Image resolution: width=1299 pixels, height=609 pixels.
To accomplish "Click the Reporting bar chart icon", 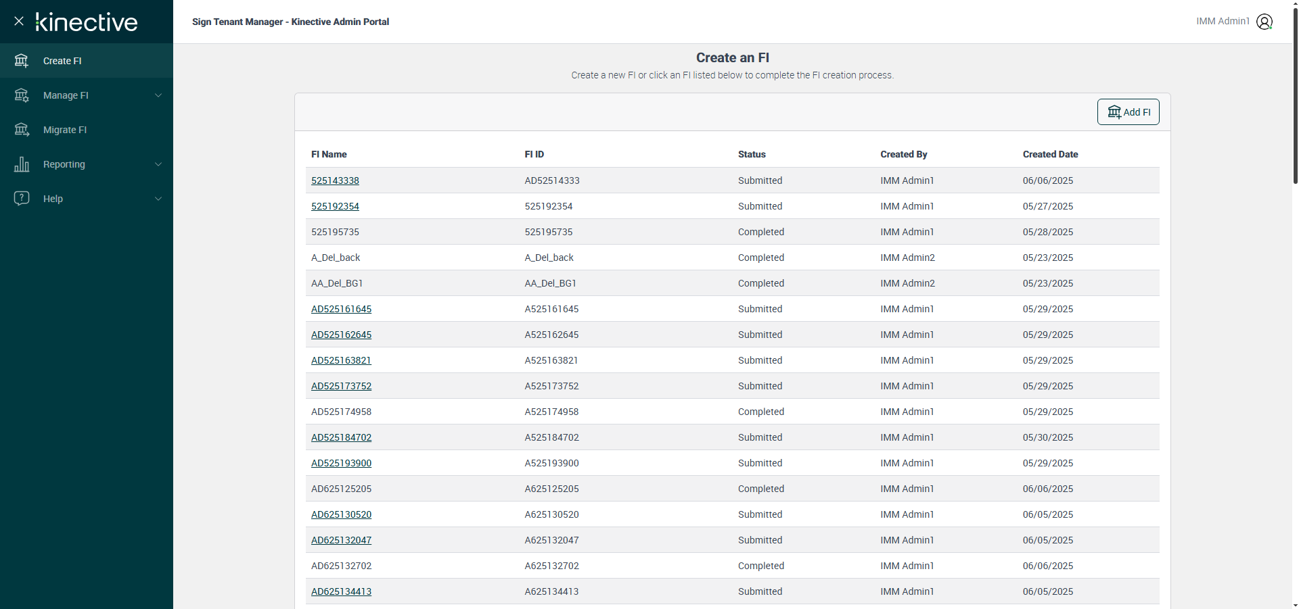I will click(22, 164).
